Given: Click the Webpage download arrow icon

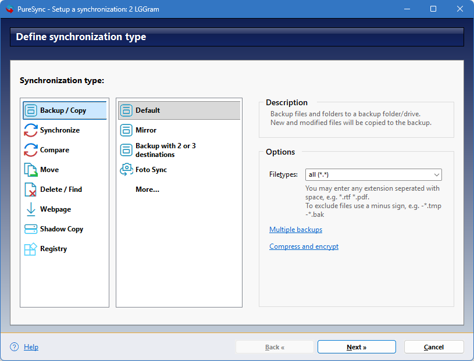Looking at the screenshot, I should 31,209.
